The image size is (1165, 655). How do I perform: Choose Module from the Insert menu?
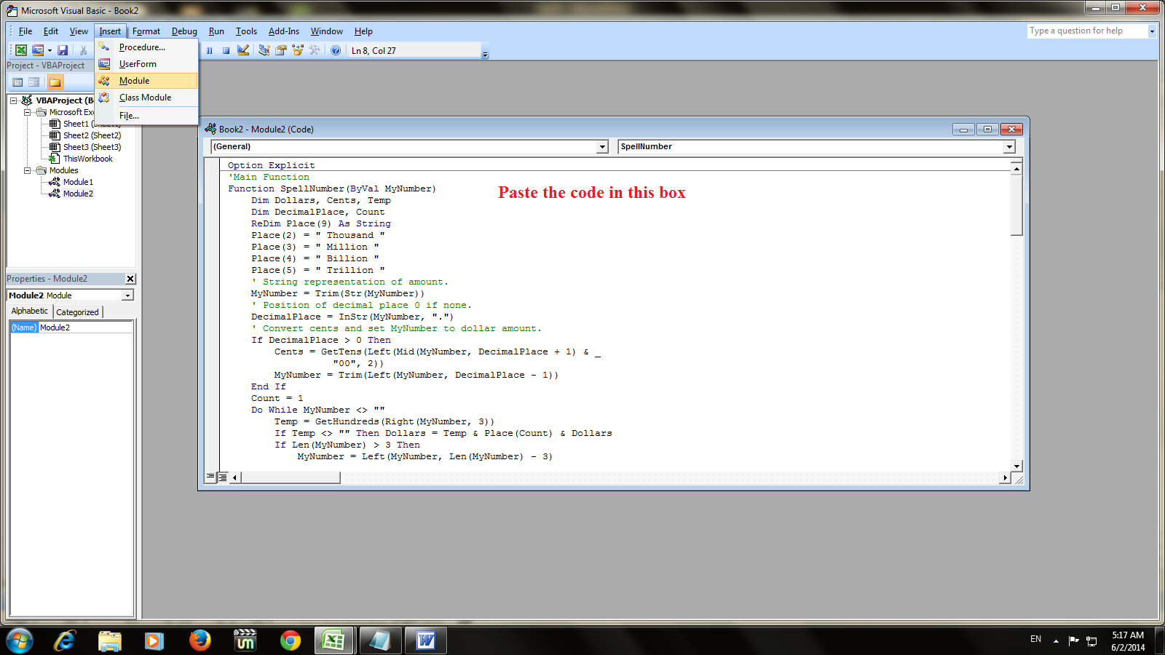(x=146, y=81)
